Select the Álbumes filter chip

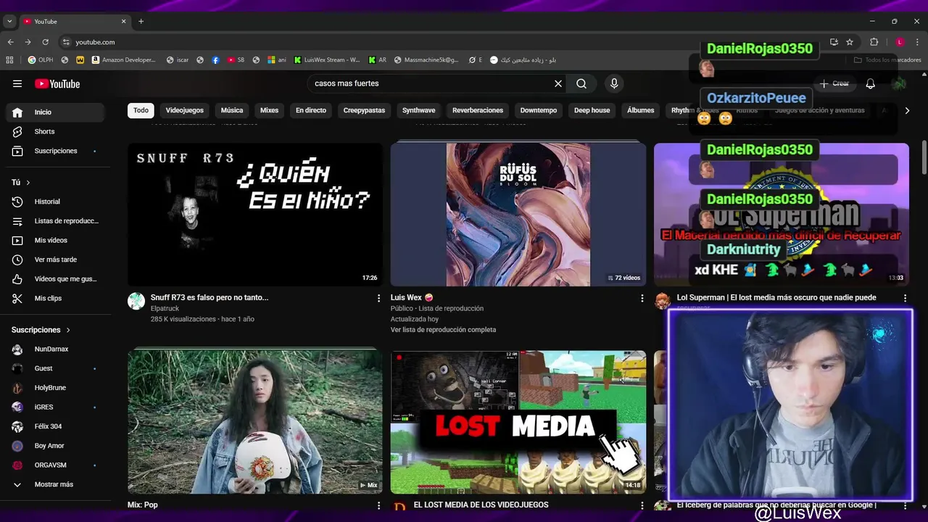tap(641, 110)
